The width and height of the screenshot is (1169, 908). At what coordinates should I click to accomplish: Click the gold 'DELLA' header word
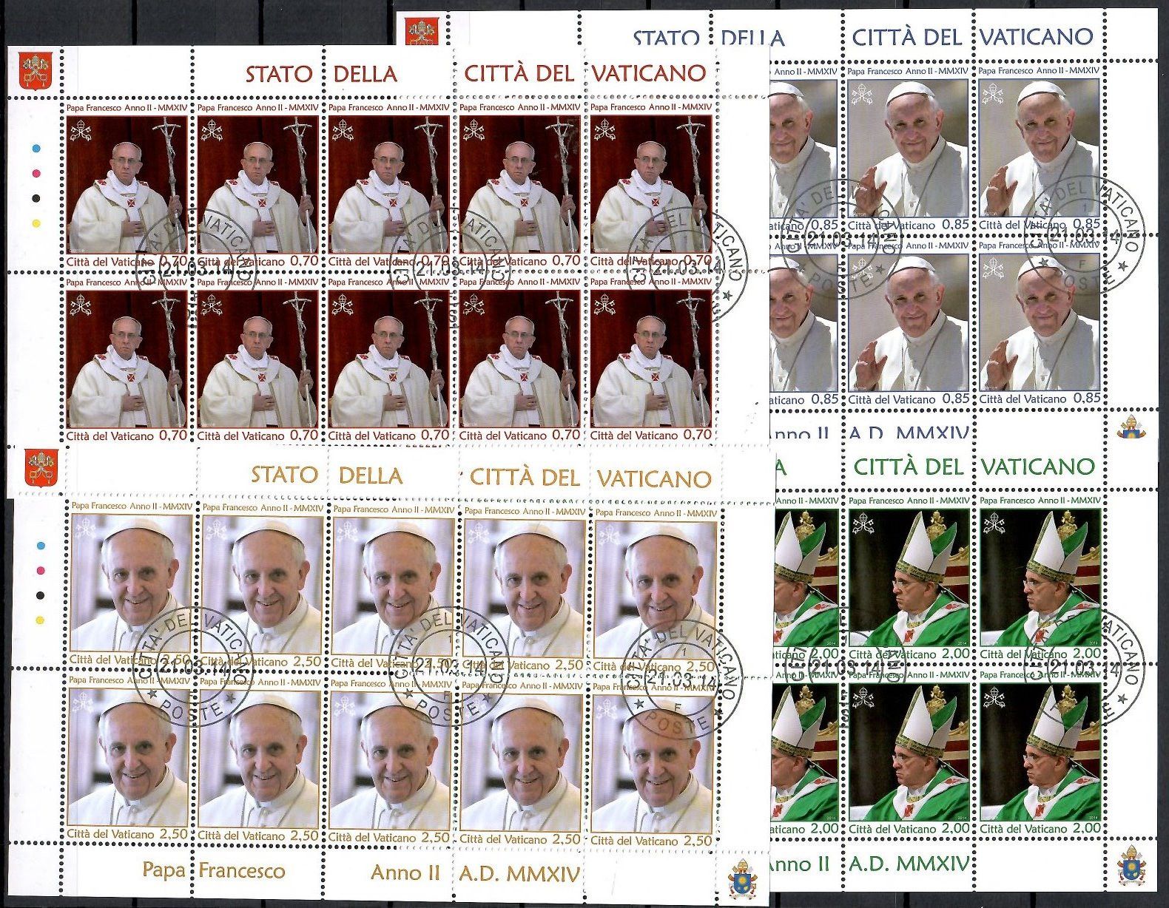pyautogui.click(x=371, y=475)
